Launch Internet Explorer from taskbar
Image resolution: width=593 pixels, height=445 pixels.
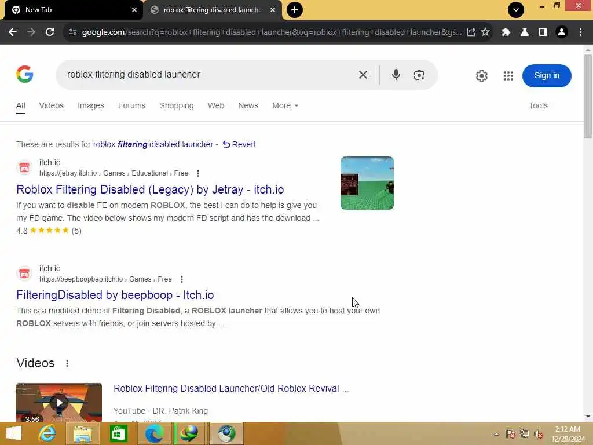coord(47,433)
